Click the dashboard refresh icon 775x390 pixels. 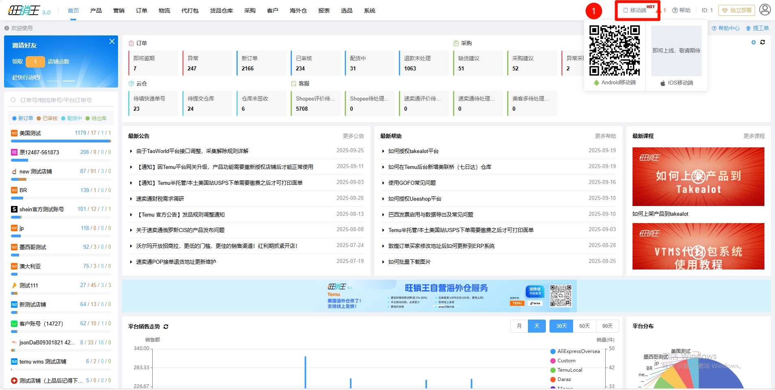[763, 42]
